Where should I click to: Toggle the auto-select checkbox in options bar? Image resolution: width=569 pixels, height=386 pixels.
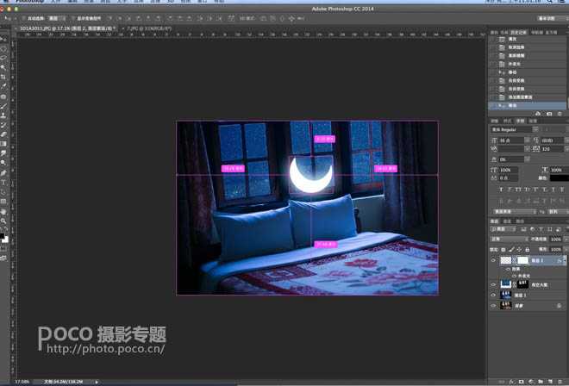coord(24,17)
